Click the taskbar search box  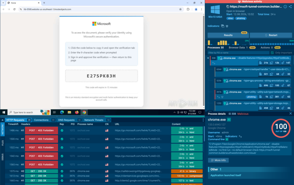[29, 112]
